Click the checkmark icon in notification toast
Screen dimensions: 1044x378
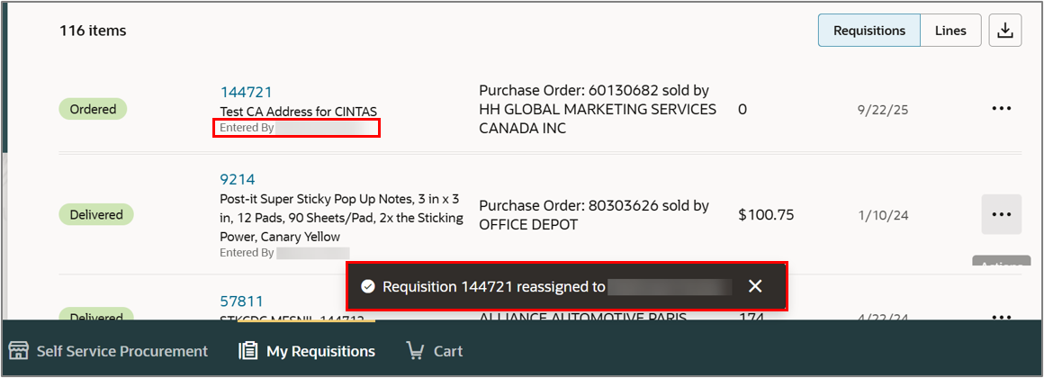(367, 286)
